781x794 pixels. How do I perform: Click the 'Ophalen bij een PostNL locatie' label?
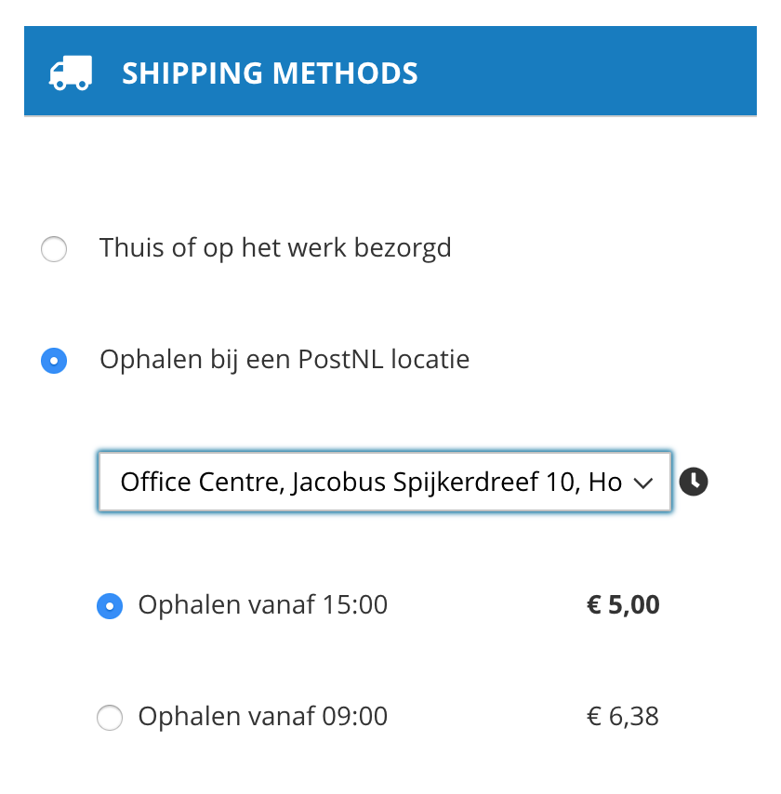(x=283, y=360)
